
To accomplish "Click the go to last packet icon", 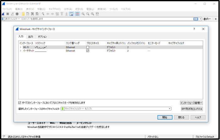I will point(67,14).
